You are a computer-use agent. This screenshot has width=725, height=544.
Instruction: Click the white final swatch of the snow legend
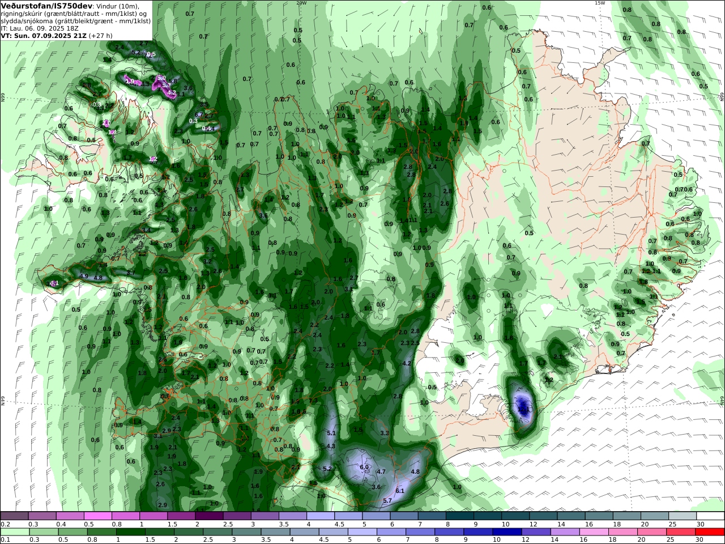tap(710, 516)
